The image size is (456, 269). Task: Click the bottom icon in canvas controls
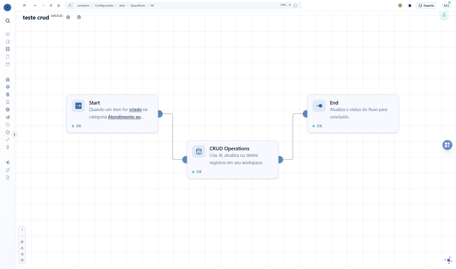[22, 260]
